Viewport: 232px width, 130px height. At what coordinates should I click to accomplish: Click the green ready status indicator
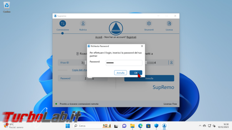[56, 104]
